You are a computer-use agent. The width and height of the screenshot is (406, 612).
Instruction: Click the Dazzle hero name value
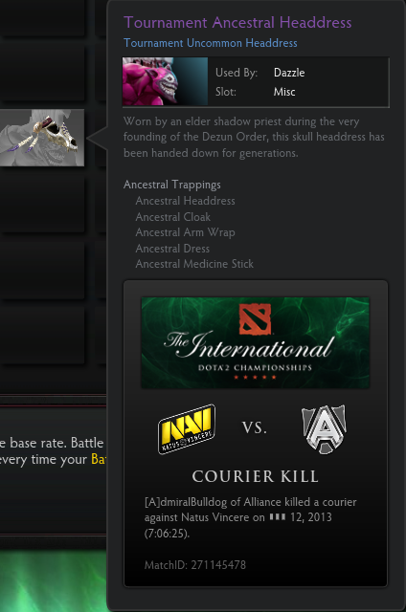pos(289,73)
